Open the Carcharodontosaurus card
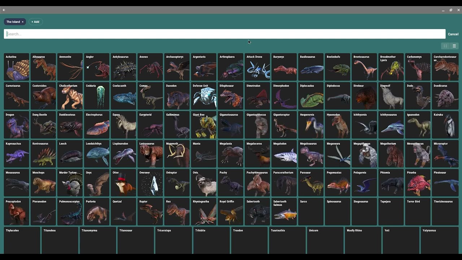Screen dimensions: 462x260 pyautogui.click(x=445, y=67)
